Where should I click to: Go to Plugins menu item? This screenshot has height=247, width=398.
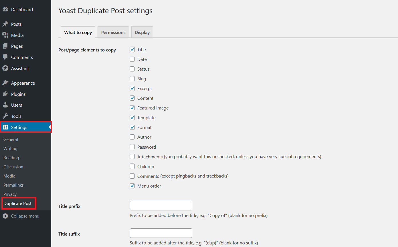[x=18, y=94]
